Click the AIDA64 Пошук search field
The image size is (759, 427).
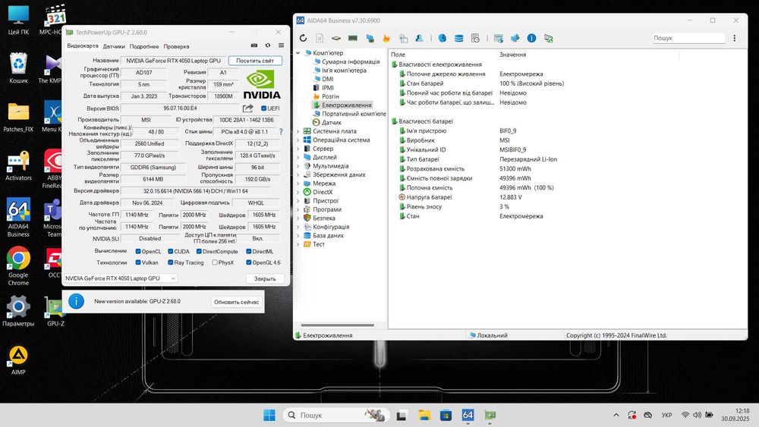[687, 38]
